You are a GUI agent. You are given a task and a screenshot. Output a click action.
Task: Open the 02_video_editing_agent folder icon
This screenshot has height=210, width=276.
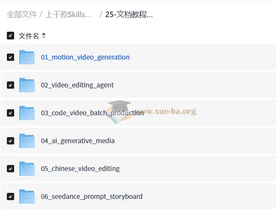[x=27, y=85]
